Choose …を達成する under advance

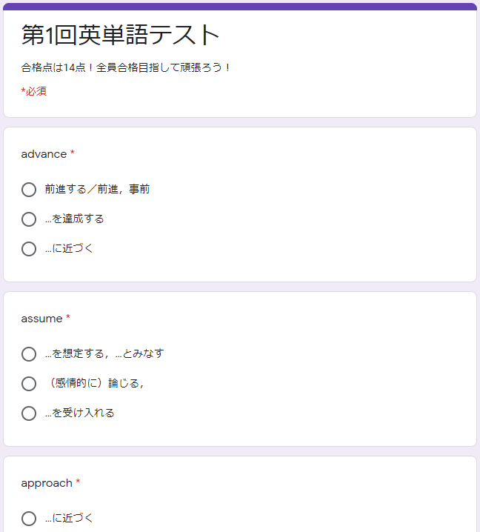(29, 219)
